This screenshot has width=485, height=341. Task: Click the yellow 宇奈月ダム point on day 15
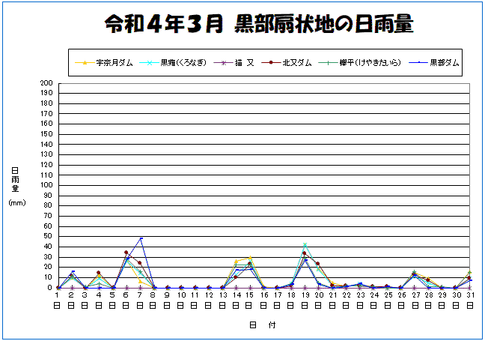click(x=250, y=258)
